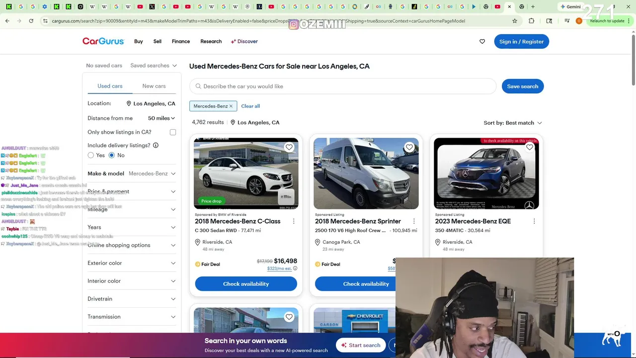Open the 2018 Mercedes-Benz C-Class title
Viewport: 636px width, 358px height.
pyautogui.click(x=238, y=221)
